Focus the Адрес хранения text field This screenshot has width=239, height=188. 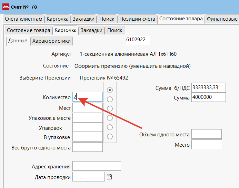tap(97, 166)
